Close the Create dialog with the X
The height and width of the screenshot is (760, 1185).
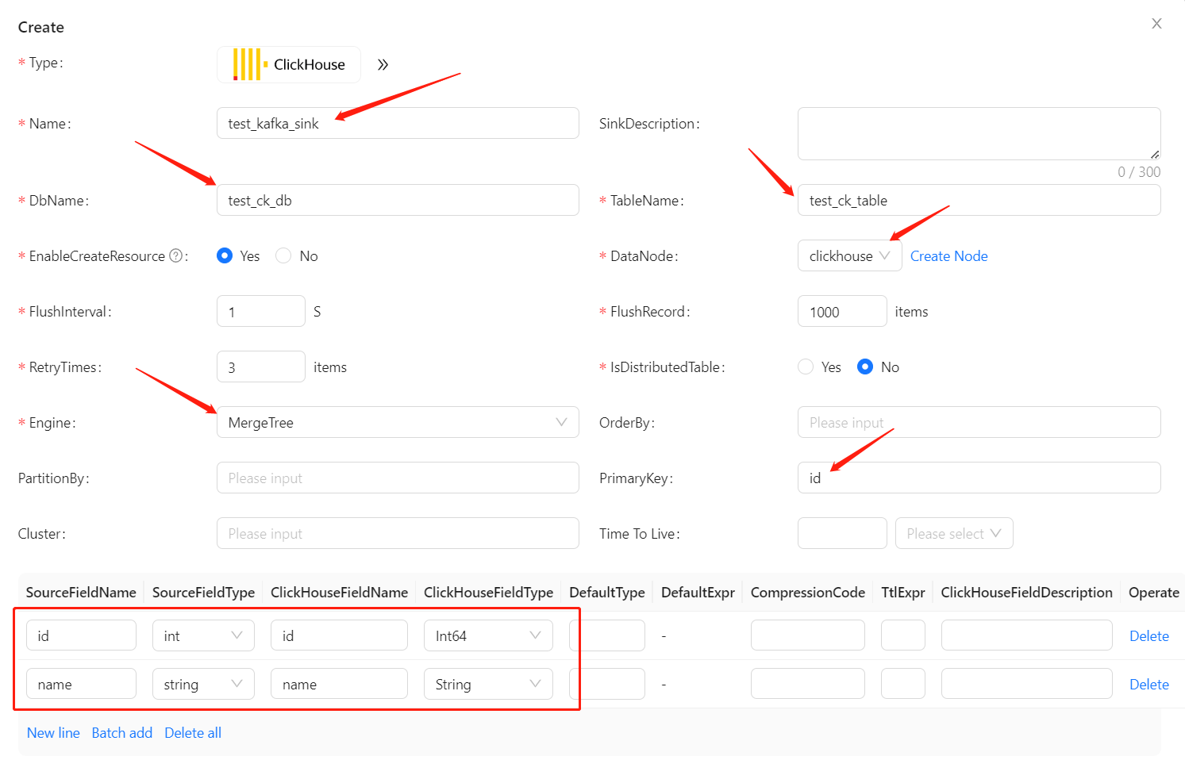point(1156,24)
